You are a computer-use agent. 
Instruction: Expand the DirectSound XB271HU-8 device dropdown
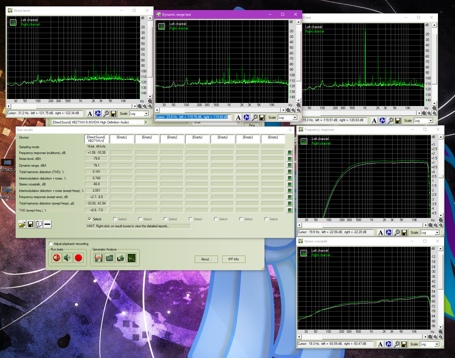tap(146, 122)
